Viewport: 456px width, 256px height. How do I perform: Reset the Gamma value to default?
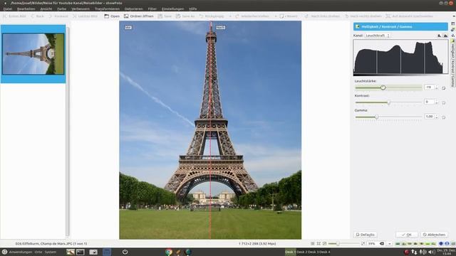click(x=443, y=117)
